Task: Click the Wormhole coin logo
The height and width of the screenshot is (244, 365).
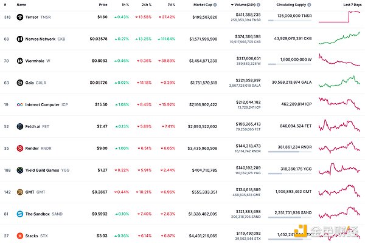Action: pos(20,61)
